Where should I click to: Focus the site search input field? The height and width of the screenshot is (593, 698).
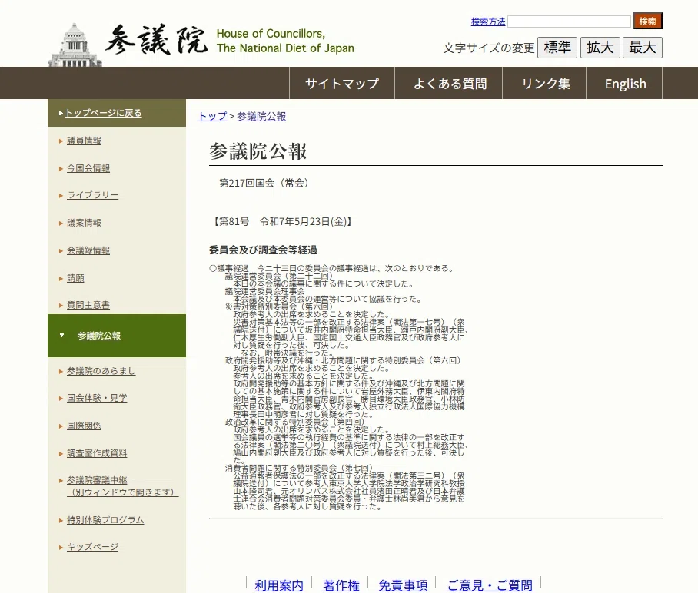(569, 22)
